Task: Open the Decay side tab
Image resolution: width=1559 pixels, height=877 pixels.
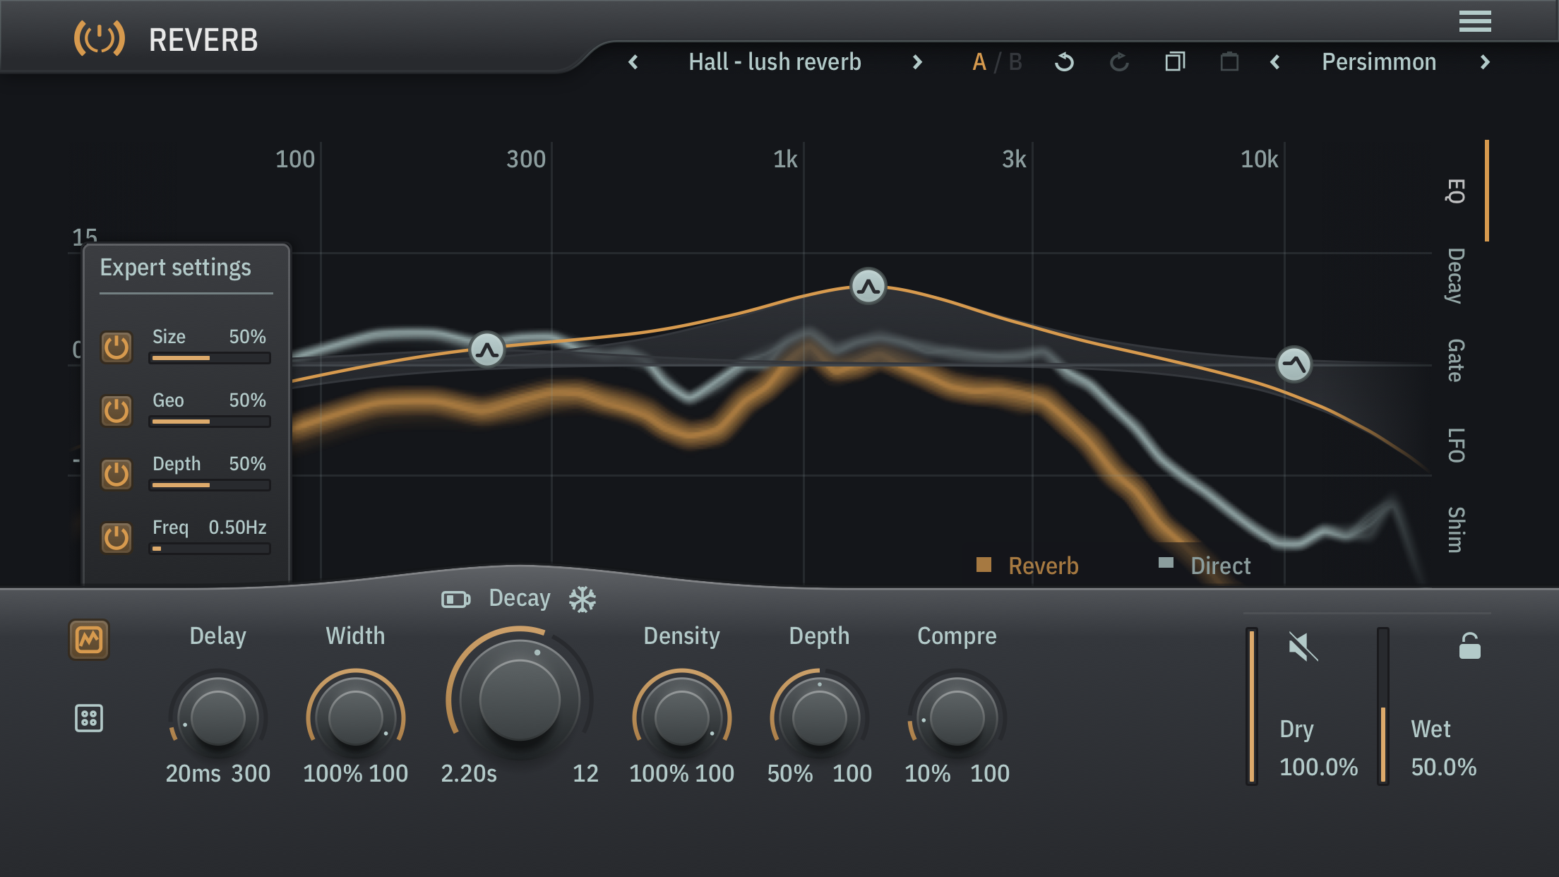Action: point(1455,275)
